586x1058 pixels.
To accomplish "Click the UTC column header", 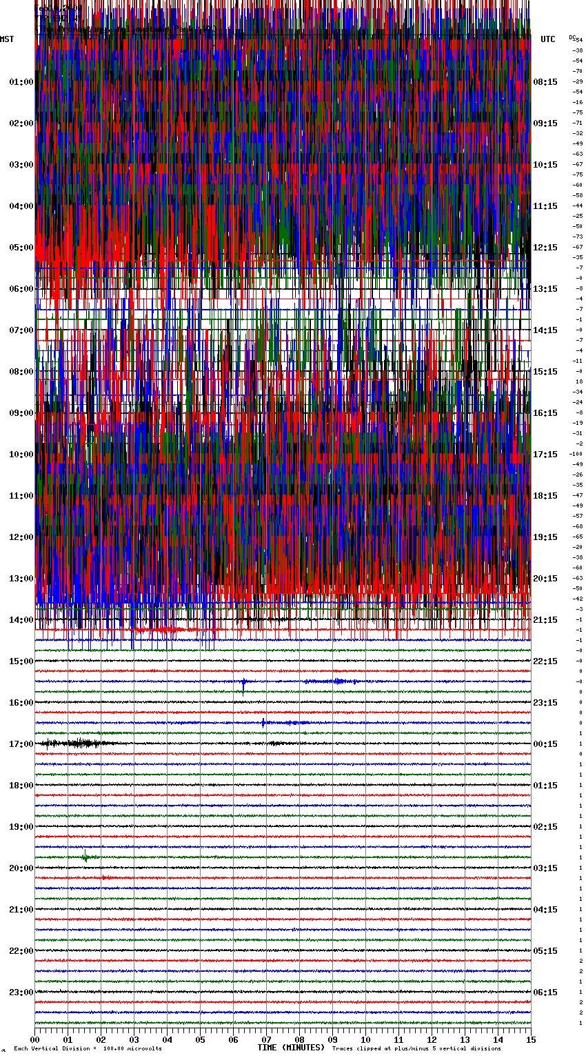I will (548, 39).
